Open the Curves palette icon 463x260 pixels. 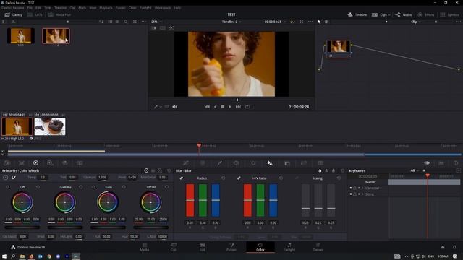point(186,163)
